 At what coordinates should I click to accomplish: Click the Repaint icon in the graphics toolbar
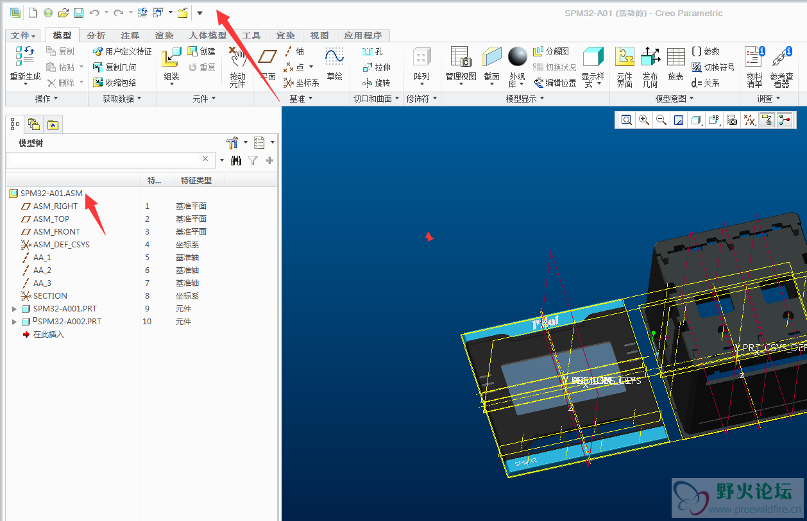pyautogui.click(x=679, y=120)
